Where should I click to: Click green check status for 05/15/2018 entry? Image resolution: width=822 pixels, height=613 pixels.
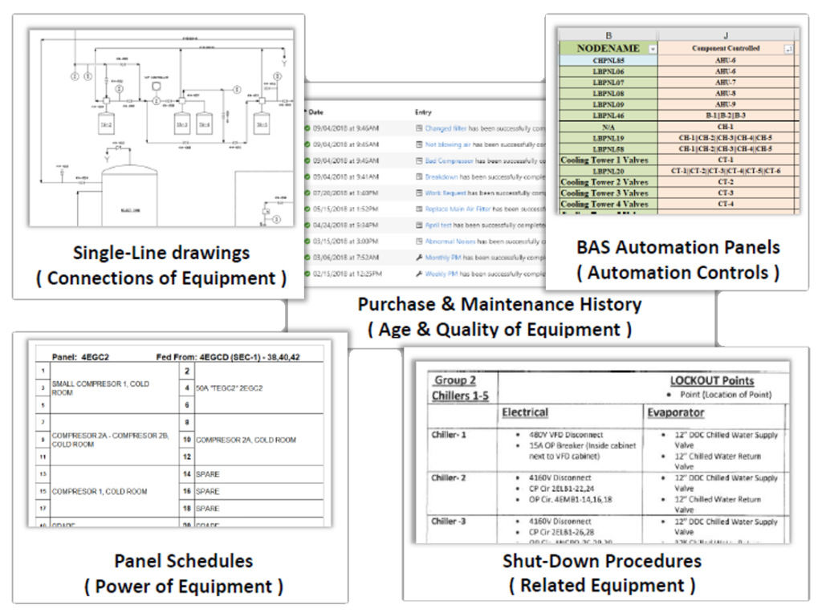307,209
